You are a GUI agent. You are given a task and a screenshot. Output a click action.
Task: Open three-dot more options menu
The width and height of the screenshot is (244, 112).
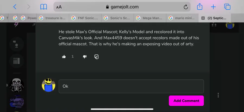pyautogui.click(x=218, y=95)
